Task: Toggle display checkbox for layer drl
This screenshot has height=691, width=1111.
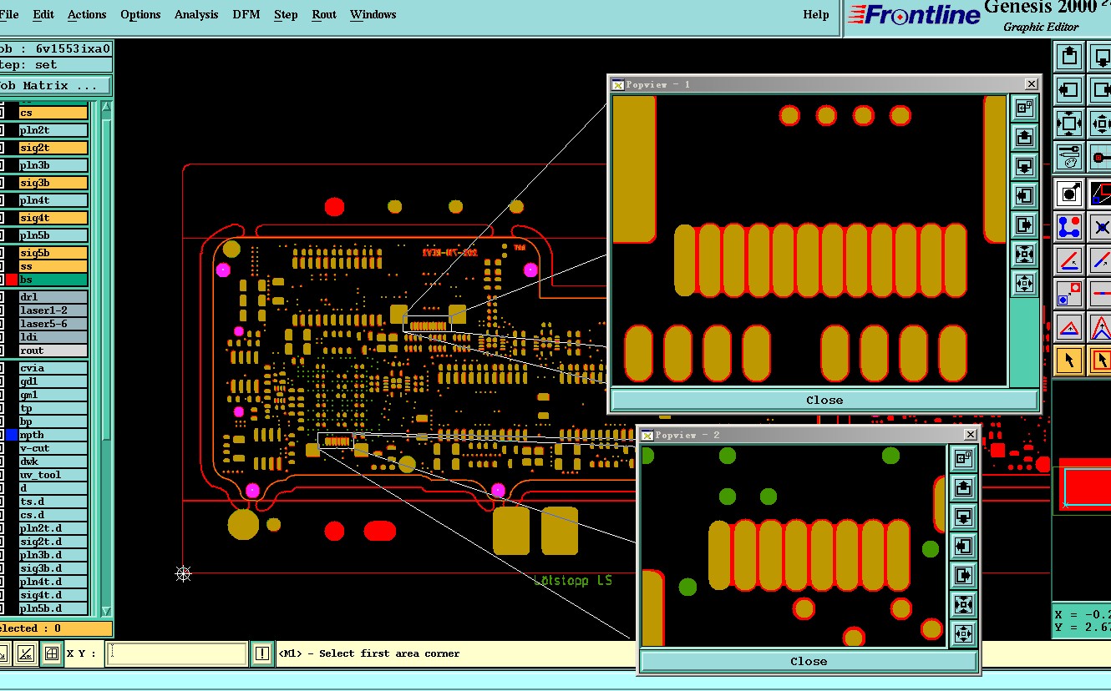Action: point(2,297)
